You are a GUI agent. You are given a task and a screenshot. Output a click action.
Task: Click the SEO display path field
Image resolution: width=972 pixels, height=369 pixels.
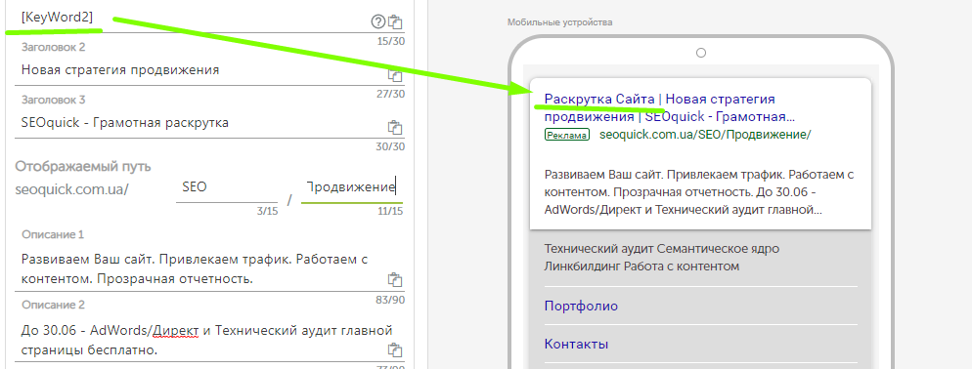pos(227,187)
